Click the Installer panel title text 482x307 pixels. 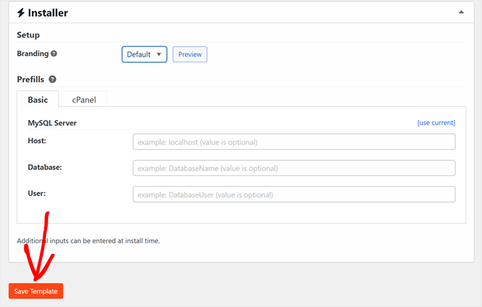click(47, 13)
